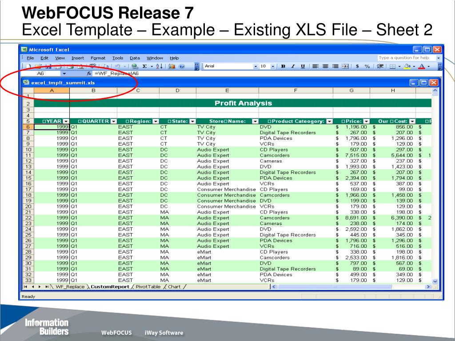Click the AutoSum sigma icon
This screenshot has width=455, height=341.
(x=144, y=67)
